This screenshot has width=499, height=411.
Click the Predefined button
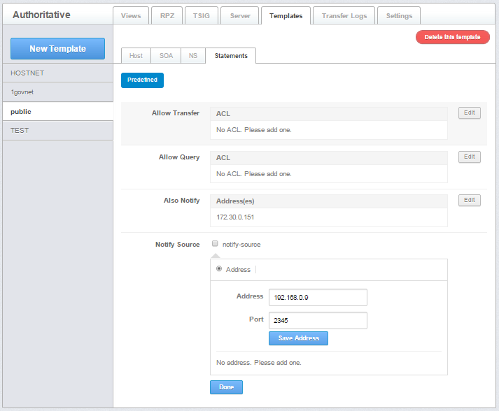click(x=142, y=80)
